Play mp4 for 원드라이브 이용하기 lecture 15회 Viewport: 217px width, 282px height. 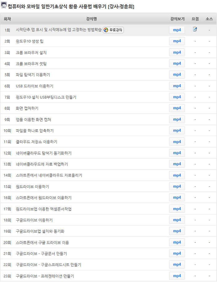(x=177, y=186)
